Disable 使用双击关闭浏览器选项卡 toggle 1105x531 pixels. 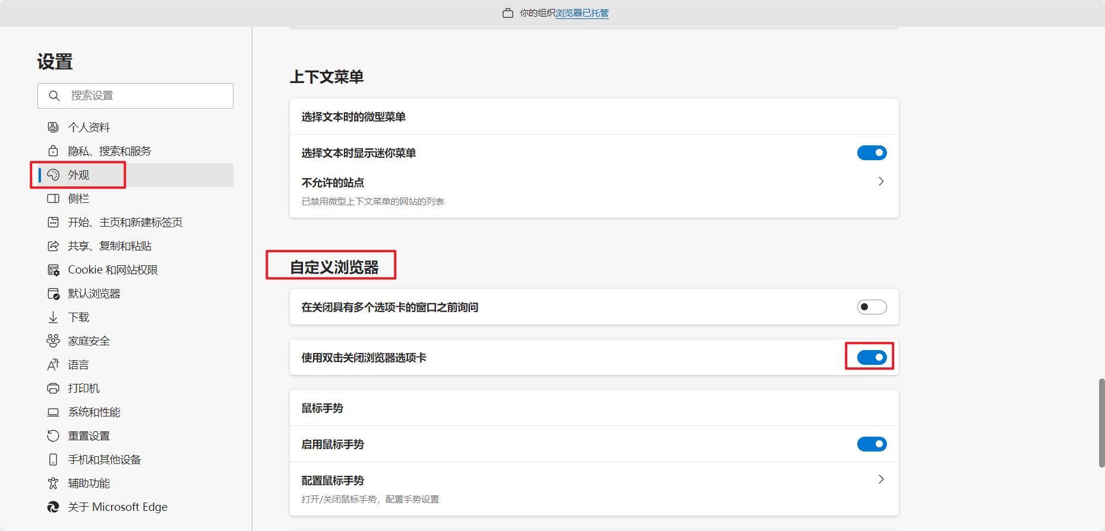872,357
